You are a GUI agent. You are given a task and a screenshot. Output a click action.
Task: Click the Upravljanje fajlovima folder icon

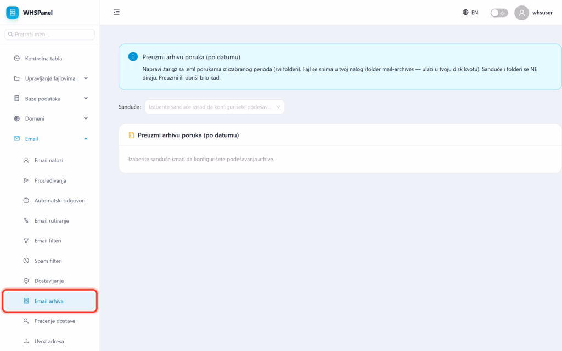pos(17,78)
